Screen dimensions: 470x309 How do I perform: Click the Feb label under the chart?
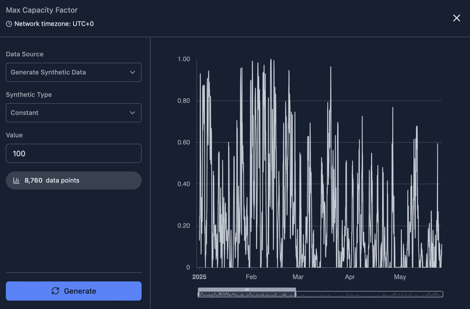coord(251,277)
